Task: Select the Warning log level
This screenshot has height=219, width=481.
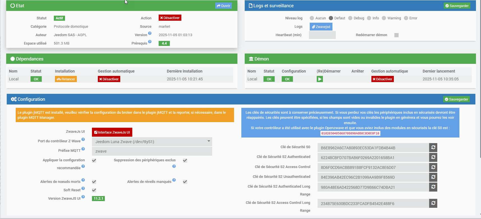Action: click(x=384, y=18)
